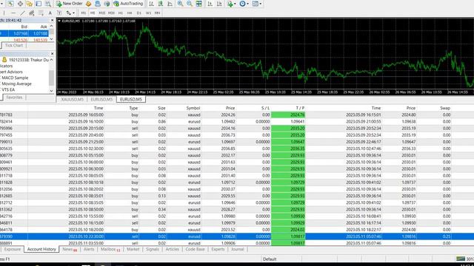Tile chart windows with the grid icon
The width and height of the screenshot is (474, 266).
click(x=199, y=4)
